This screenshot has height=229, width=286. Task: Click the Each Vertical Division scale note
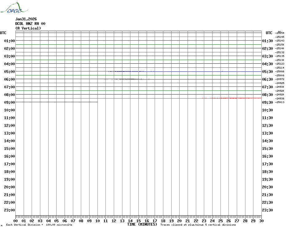click(39, 225)
